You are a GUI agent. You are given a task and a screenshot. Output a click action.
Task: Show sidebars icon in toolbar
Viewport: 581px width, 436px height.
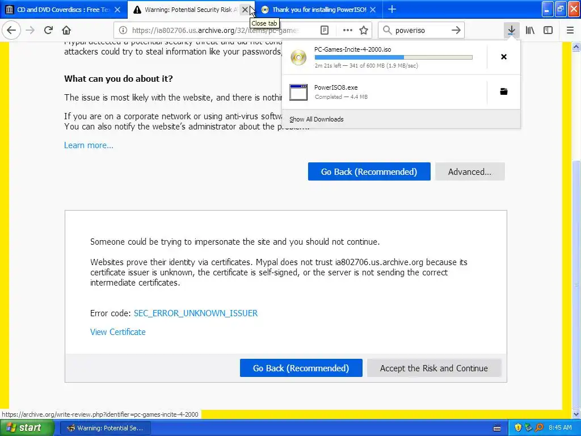pyautogui.click(x=548, y=30)
